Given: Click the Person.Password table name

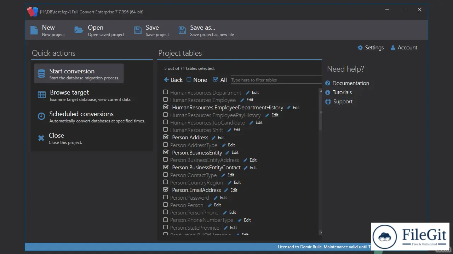Looking at the screenshot, I should point(190,198).
